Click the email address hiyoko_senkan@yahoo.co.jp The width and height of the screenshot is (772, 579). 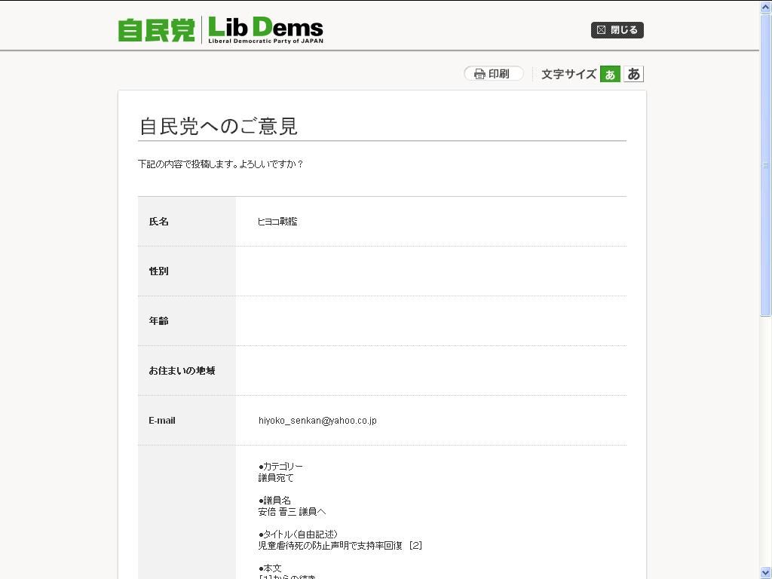317,421
